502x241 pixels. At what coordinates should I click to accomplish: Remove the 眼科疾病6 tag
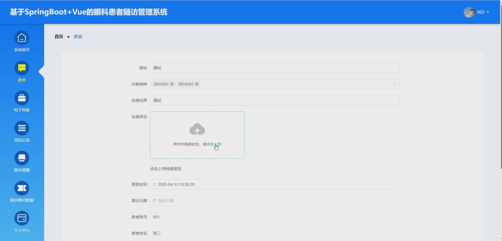(172, 84)
